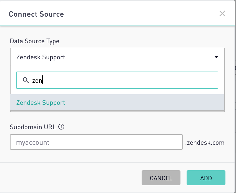Click the .zendesk.com domain suffix text
The image size is (236, 193).
[205, 143]
